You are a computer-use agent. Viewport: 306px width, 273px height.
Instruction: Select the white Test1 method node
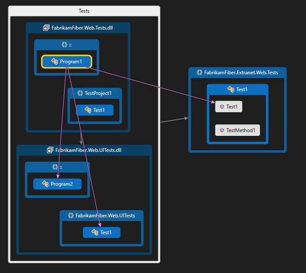(229, 107)
